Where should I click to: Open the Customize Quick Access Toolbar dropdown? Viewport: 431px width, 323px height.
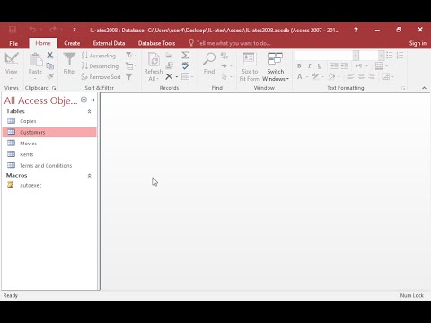[75, 30]
